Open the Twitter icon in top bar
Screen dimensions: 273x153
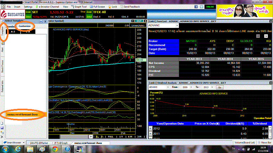202,7
